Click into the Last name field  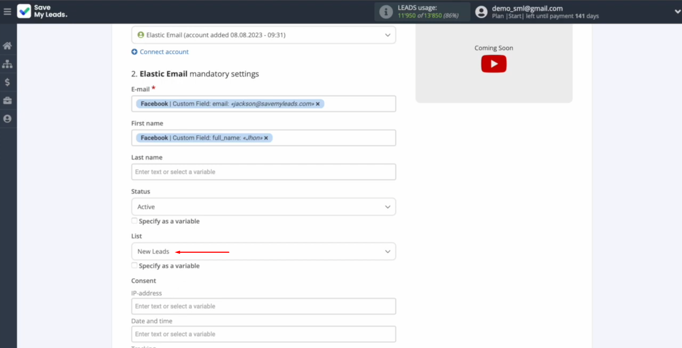(264, 172)
